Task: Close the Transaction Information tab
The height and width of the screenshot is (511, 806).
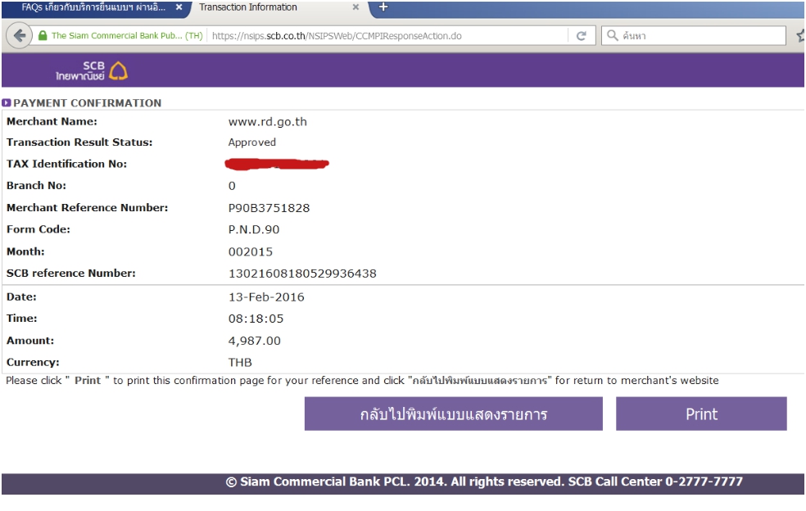Action: pos(355,7)
